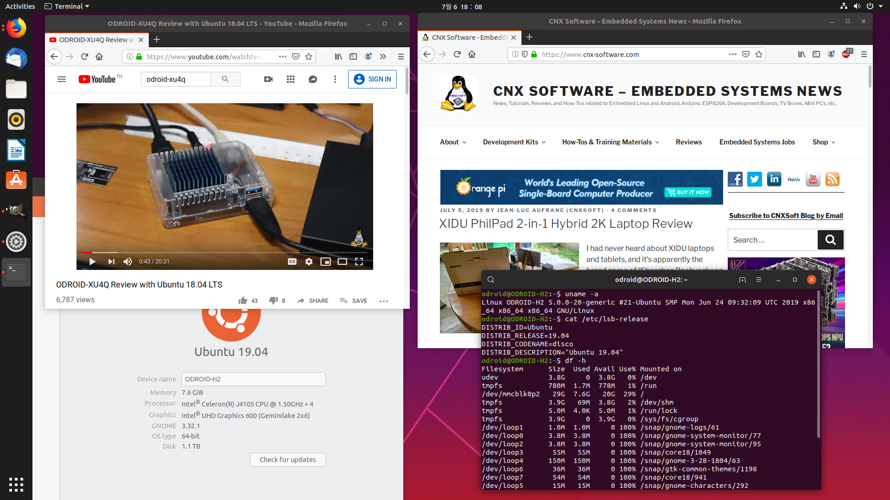The image size is (890, 500).
Task: Click YouTube SIGN IN button
Action: pyautogui.click(x=372, y=79)
